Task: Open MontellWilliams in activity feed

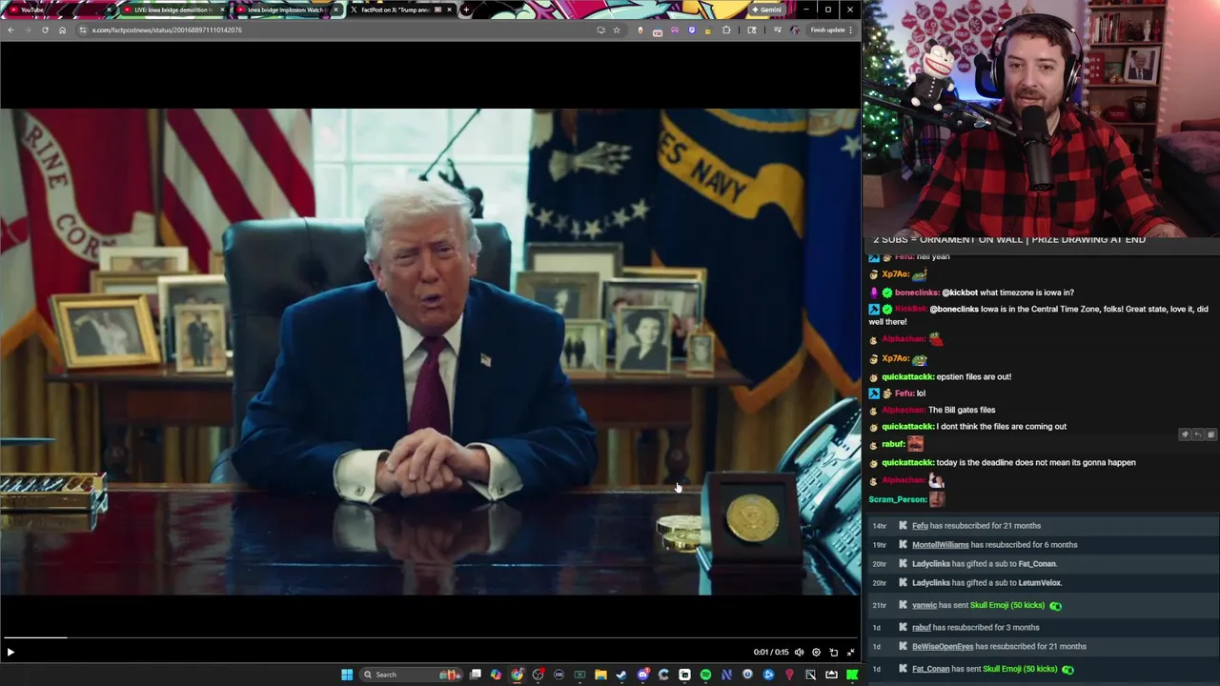Action: coord(940,545)
